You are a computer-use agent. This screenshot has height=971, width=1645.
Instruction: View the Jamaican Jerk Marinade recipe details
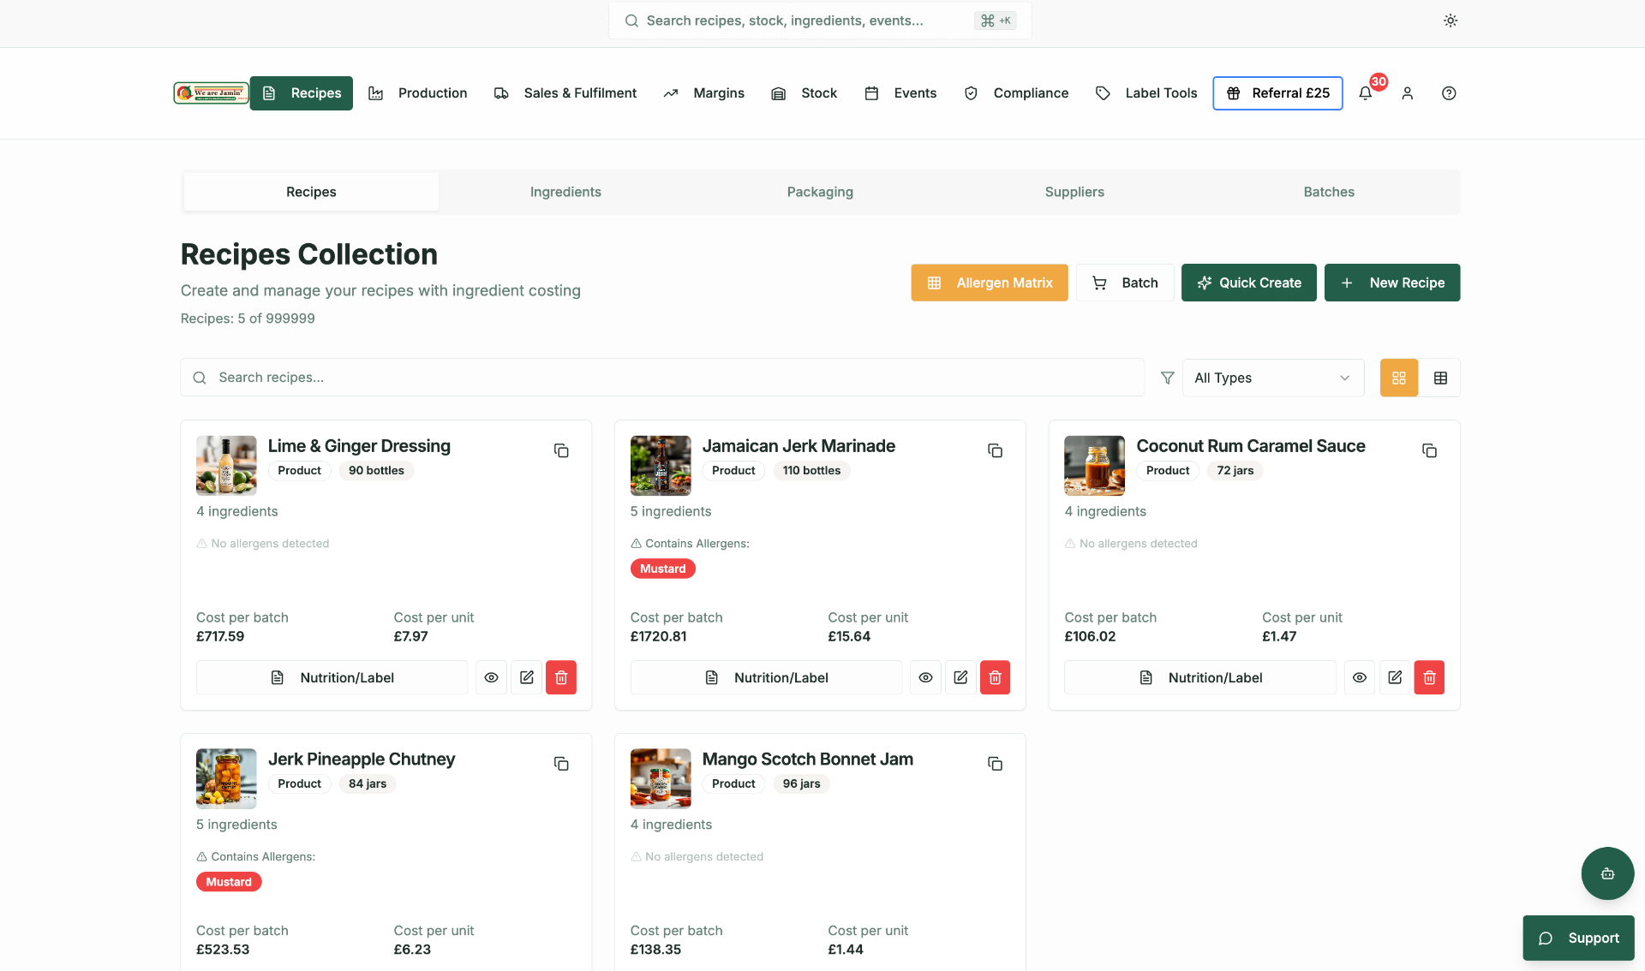pyautogui.click(x=925, y=677)
